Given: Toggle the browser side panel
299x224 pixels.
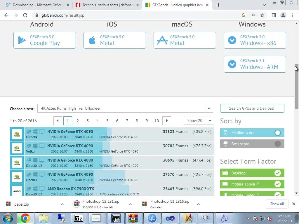Looking at the screenshot, I should tap(274, 15).
